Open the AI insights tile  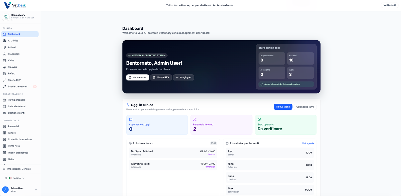pos(272,73)
